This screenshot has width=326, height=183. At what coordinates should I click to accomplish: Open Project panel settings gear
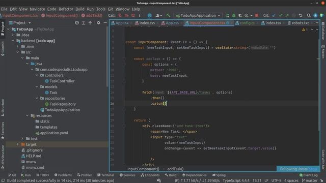coord(98,22)
